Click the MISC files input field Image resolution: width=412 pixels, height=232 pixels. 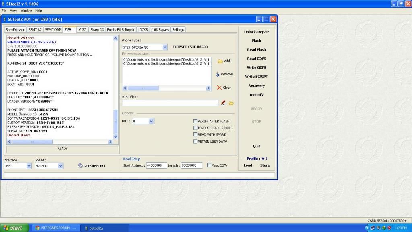coord(170,103)
